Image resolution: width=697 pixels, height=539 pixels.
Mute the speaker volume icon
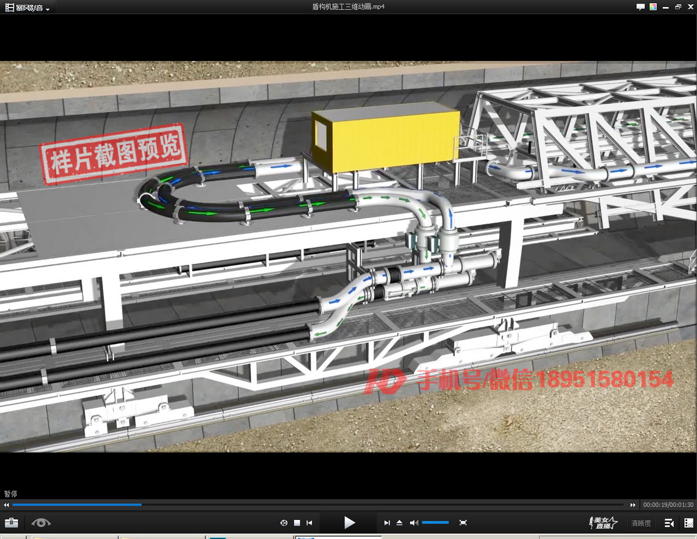[x=414, y=523]
